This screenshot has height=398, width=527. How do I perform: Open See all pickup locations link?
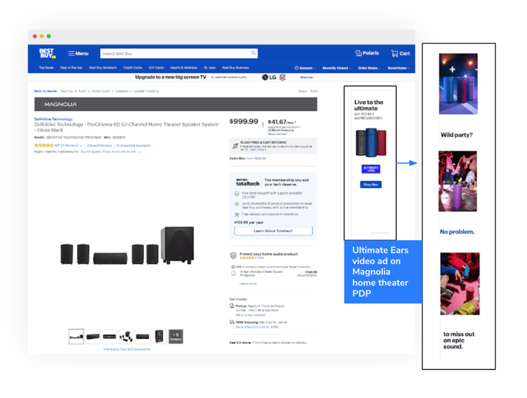coord(250,315)
